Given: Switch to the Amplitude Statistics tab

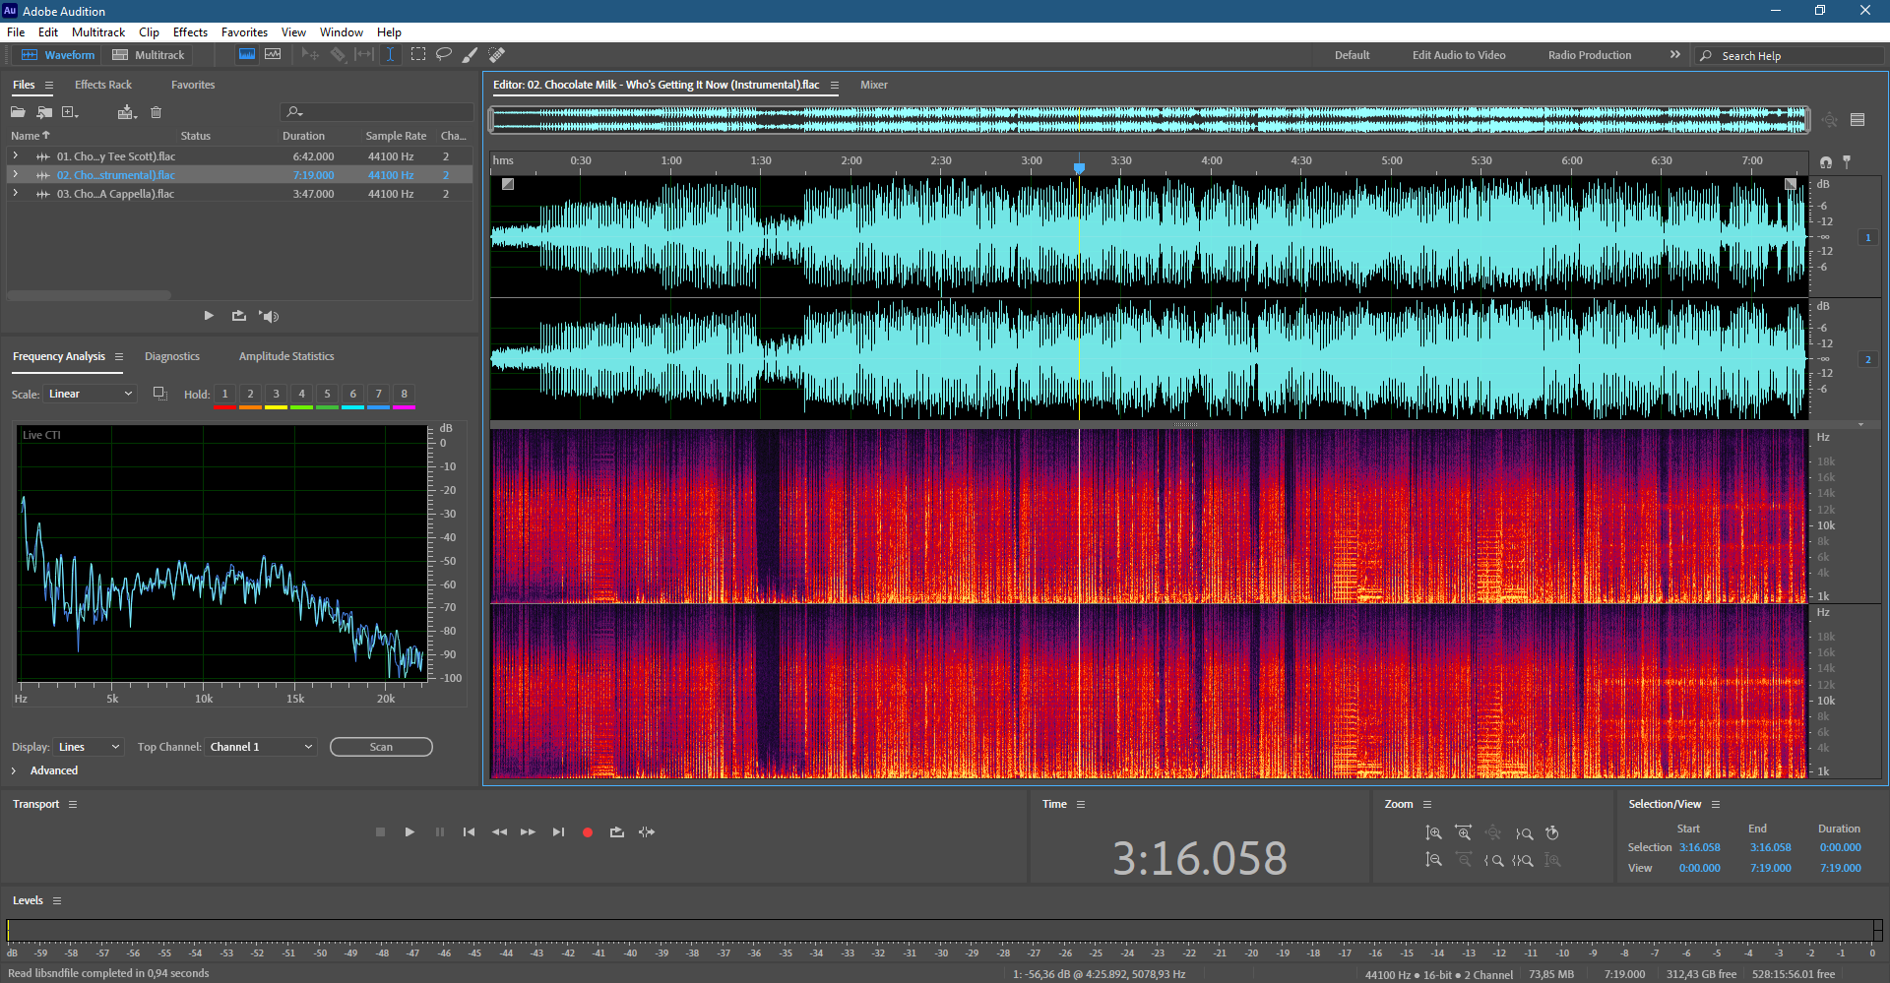Looking at the screenshot, I should tap(286, 356).
